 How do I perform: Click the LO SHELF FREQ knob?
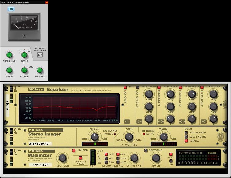pyautogui.click(x=149, y=94)
